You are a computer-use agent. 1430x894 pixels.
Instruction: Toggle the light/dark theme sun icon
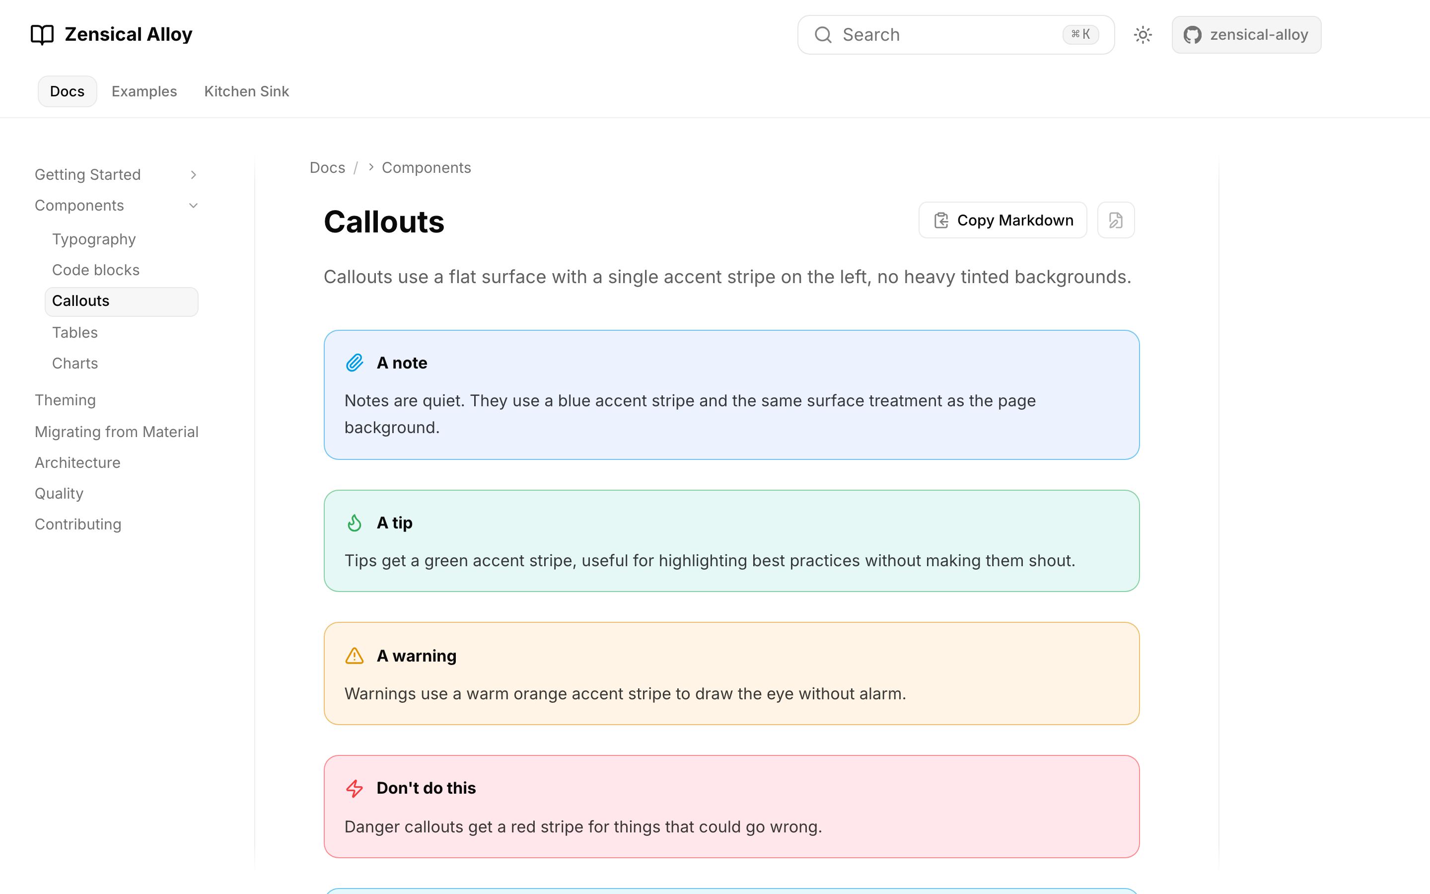(1143, 35)
